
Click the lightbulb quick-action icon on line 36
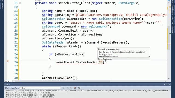[x=8, y=61]
